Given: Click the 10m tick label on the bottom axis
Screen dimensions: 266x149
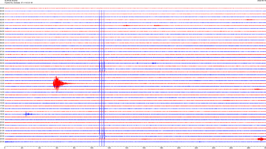Looking at the screenshot, I should coord(92,148).
